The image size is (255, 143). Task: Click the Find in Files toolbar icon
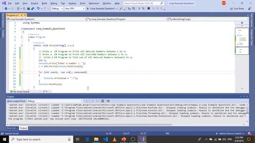click(121, 9)
